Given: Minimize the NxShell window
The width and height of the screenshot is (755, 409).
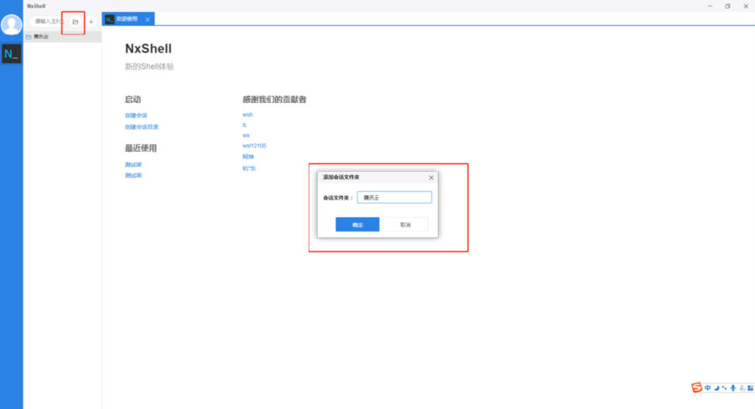Looking at the screenshot, I should 710,6.
